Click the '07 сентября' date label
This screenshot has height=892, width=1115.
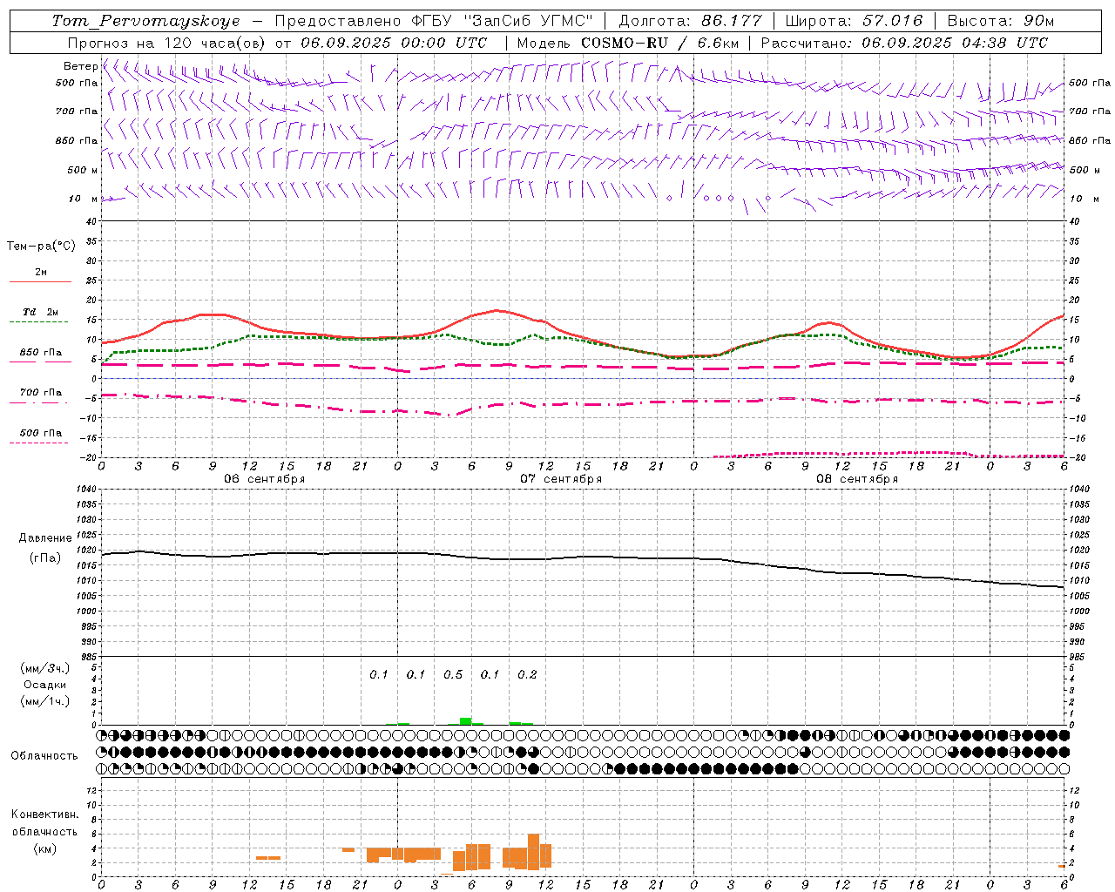[561, 479]
